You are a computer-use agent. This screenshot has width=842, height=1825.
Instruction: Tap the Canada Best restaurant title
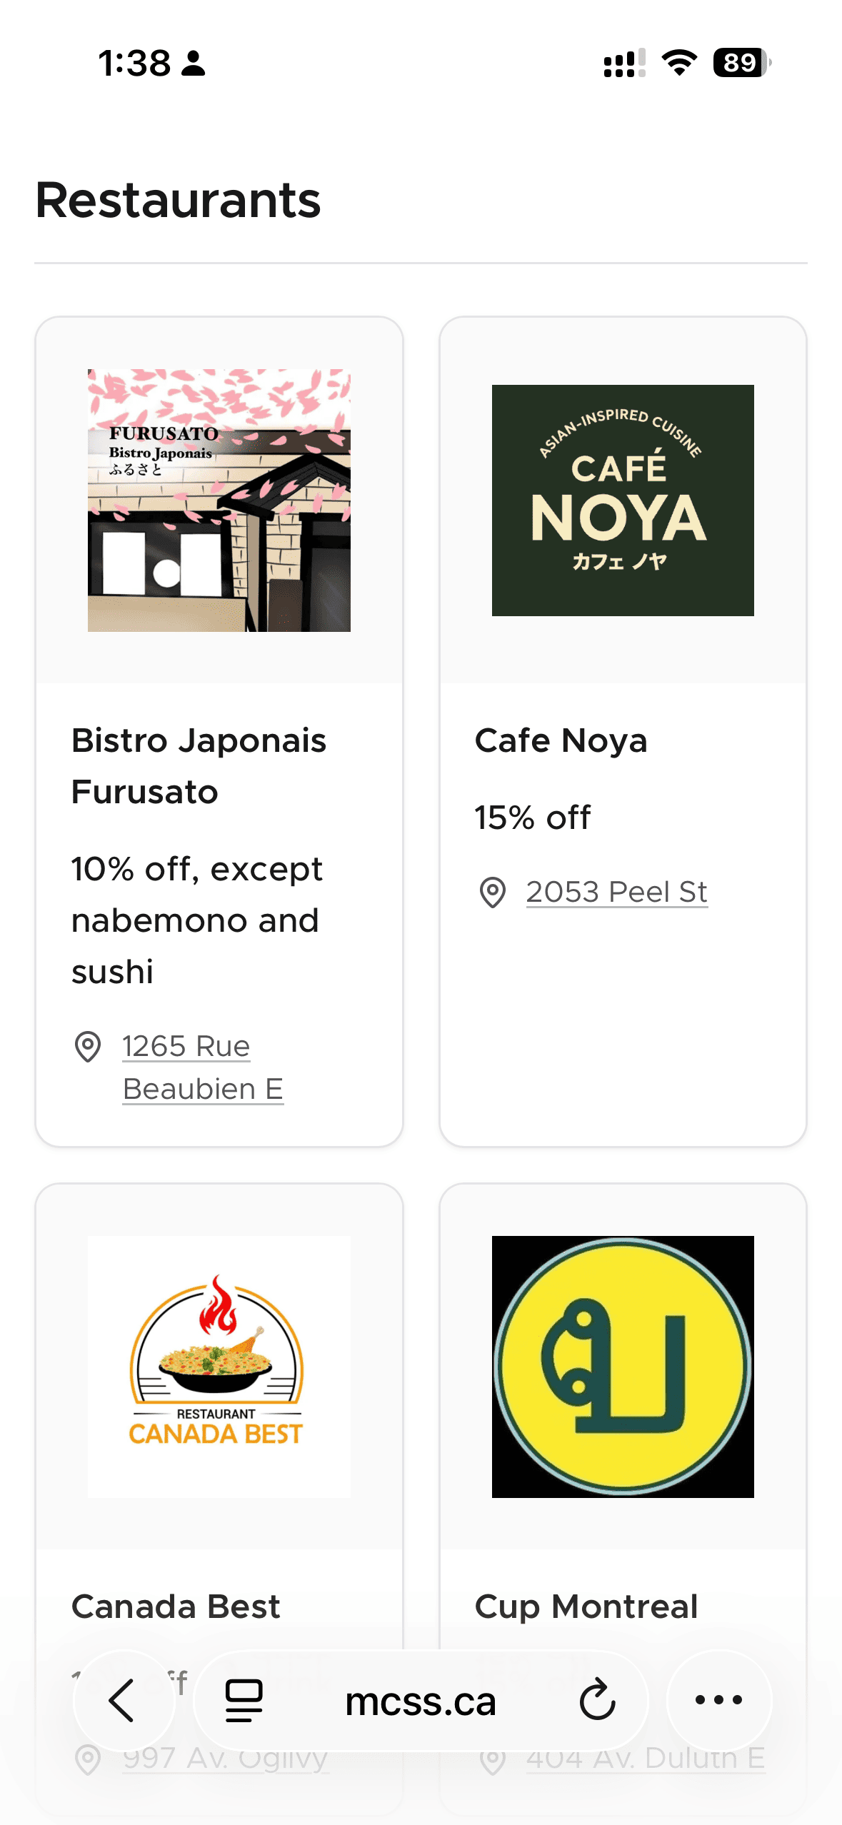pos(176,1607)
